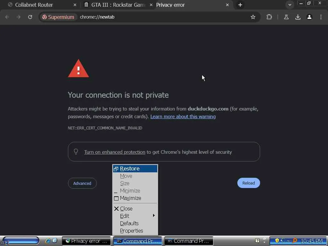The width and height of the screenshot is (328, 246).
Task: Click the help question mark taskbar icon
Action: [x=258, y=241]
